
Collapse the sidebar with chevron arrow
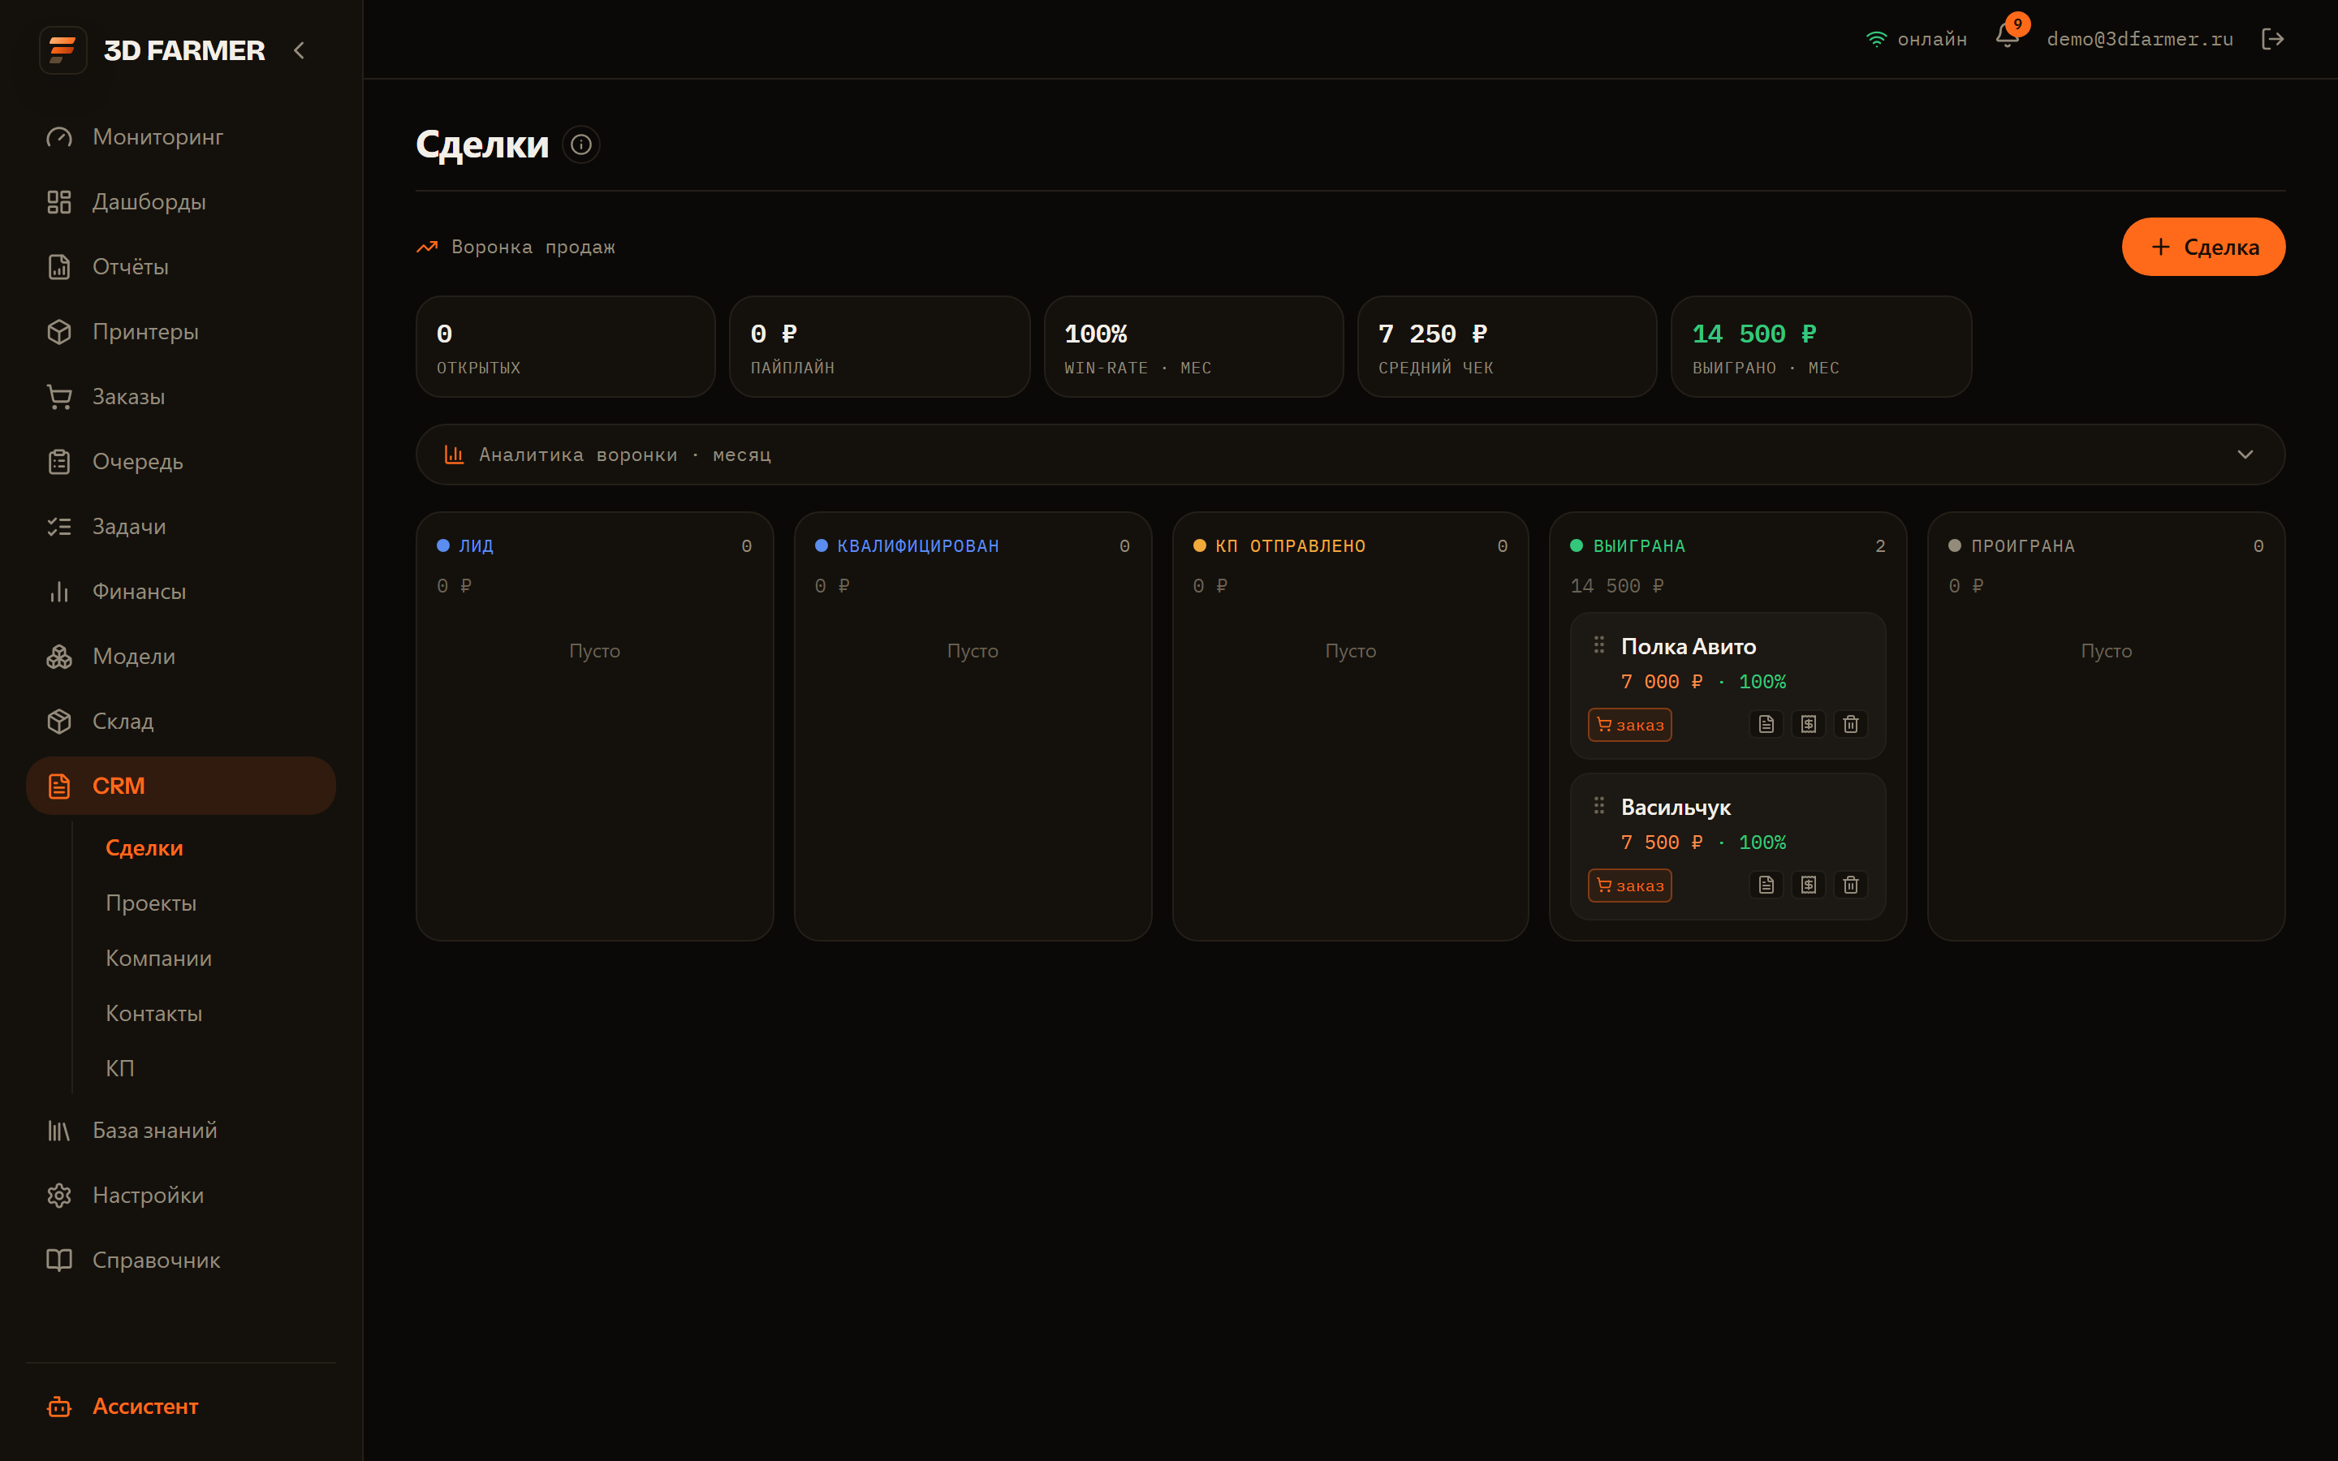click(x=299, y=50)
